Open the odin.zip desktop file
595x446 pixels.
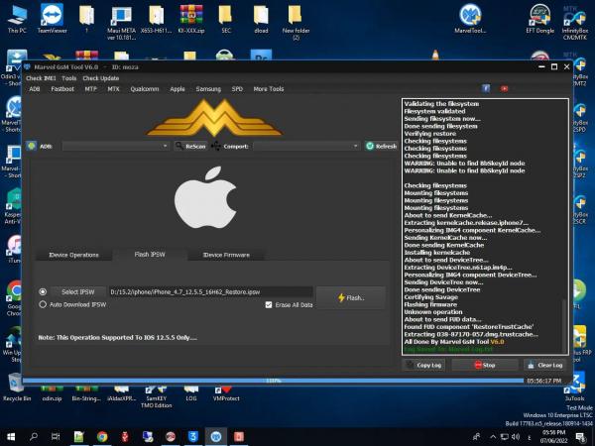(x=52, y=394)
